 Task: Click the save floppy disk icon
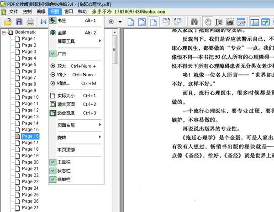[19, 21]
